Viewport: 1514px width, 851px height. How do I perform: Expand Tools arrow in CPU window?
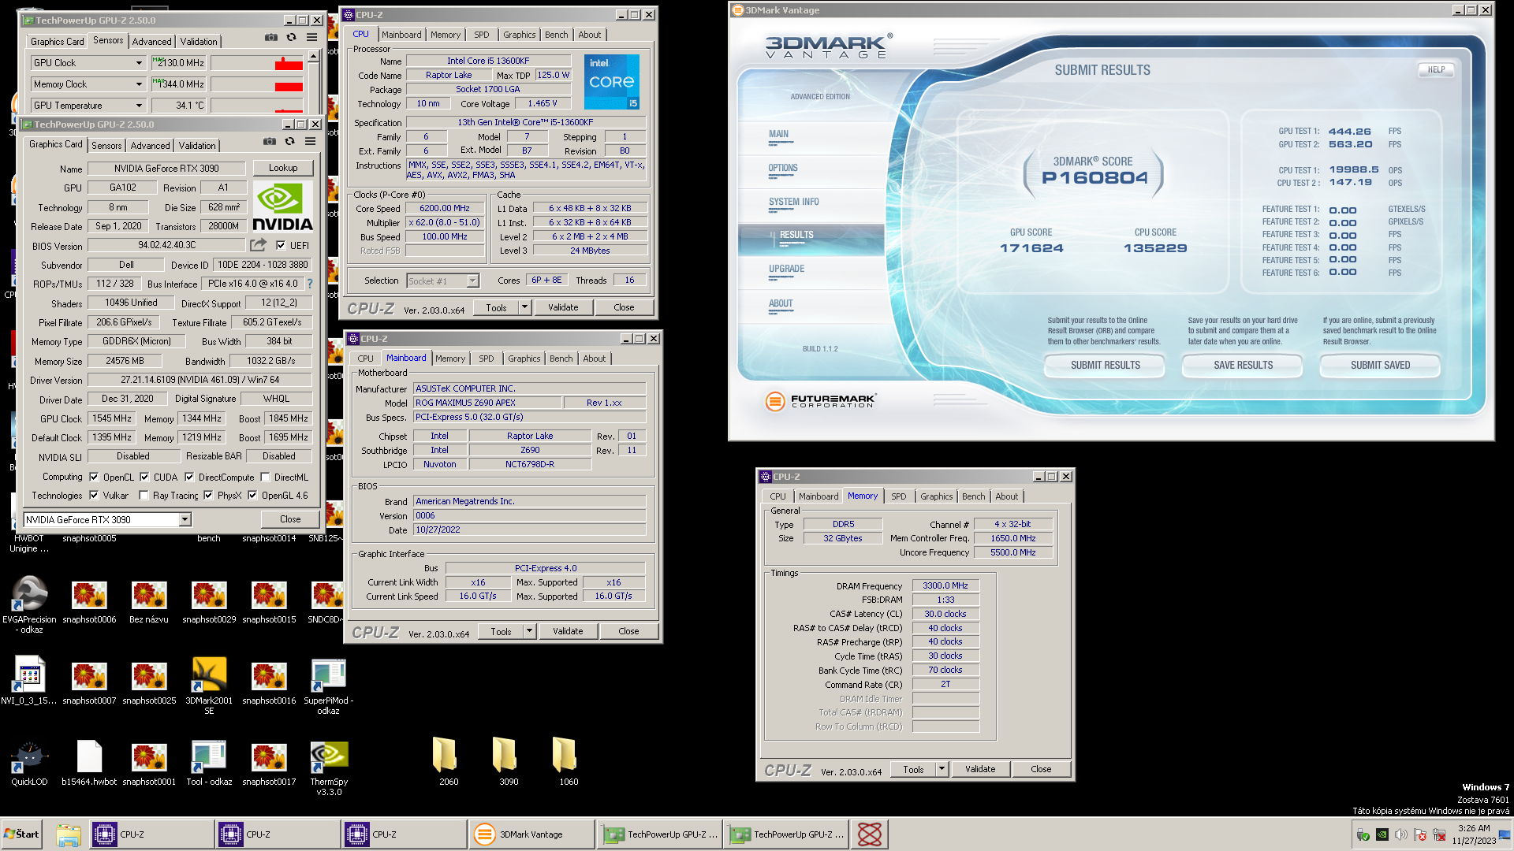tap(525, 307)
